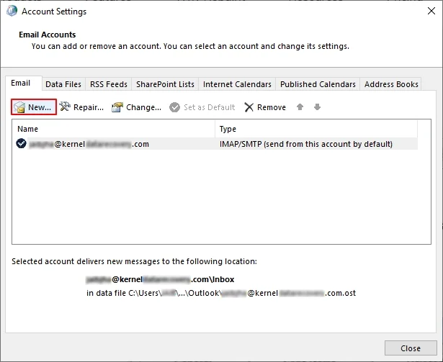
Task: Move account down with the arrow
Action: 317,107
